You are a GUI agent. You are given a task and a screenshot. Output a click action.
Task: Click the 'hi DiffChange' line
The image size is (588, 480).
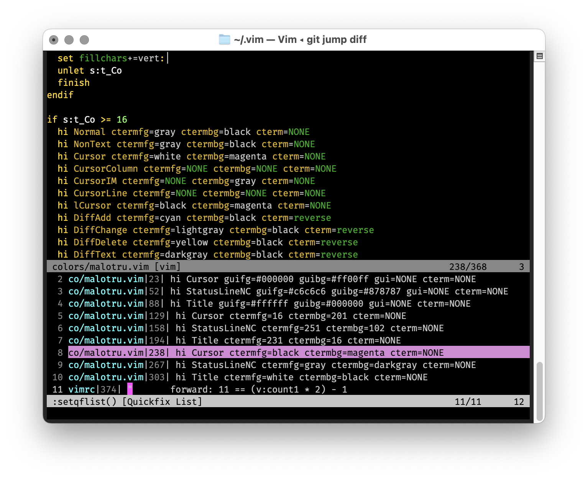tap(216, 230)
